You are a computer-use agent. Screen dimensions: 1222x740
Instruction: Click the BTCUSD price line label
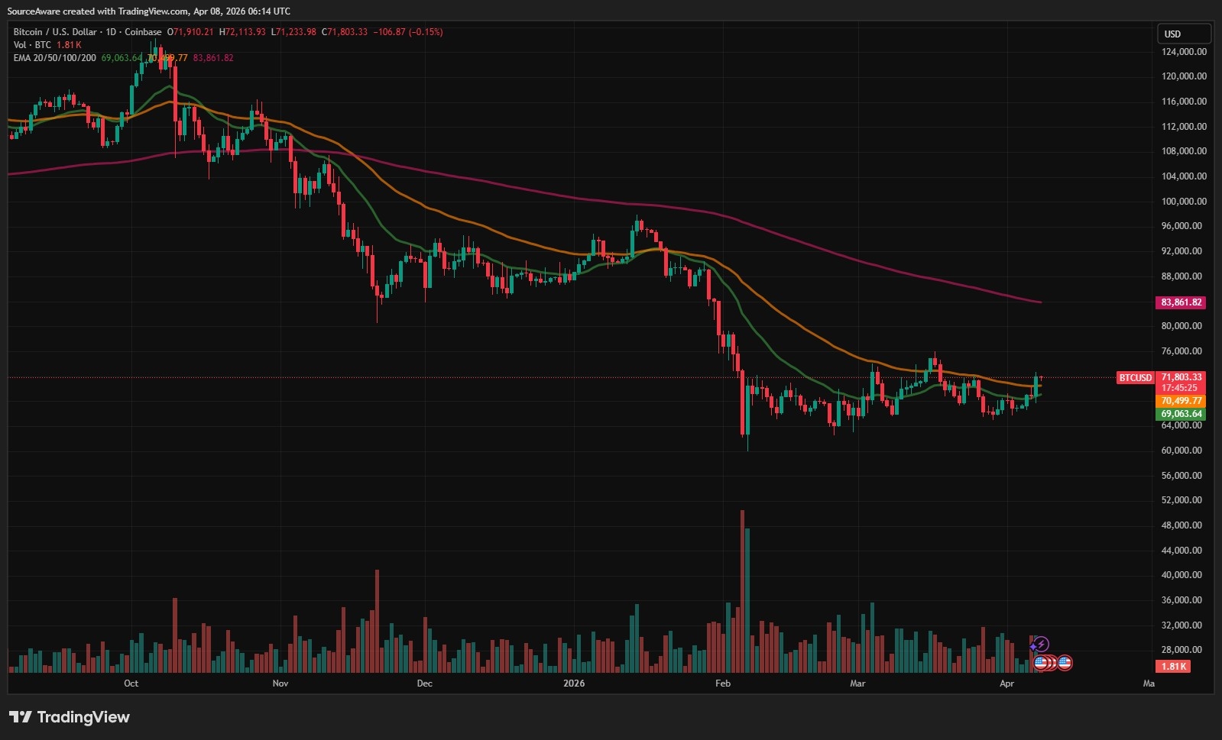[x=1135, y=377]
